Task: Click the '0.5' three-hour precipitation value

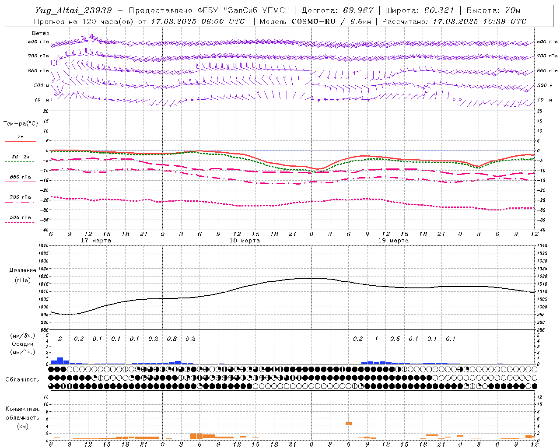Action: (395, 339)
